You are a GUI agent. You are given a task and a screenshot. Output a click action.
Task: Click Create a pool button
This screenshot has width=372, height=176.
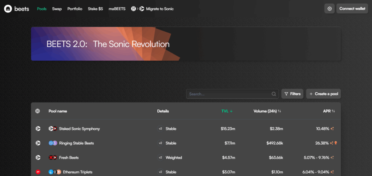(324, 94)
